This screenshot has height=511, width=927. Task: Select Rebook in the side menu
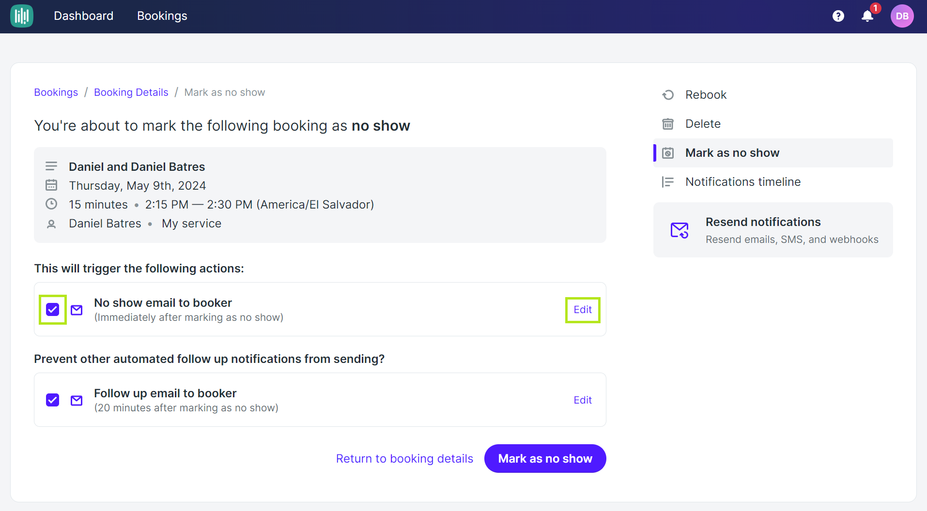click(773, 95)
